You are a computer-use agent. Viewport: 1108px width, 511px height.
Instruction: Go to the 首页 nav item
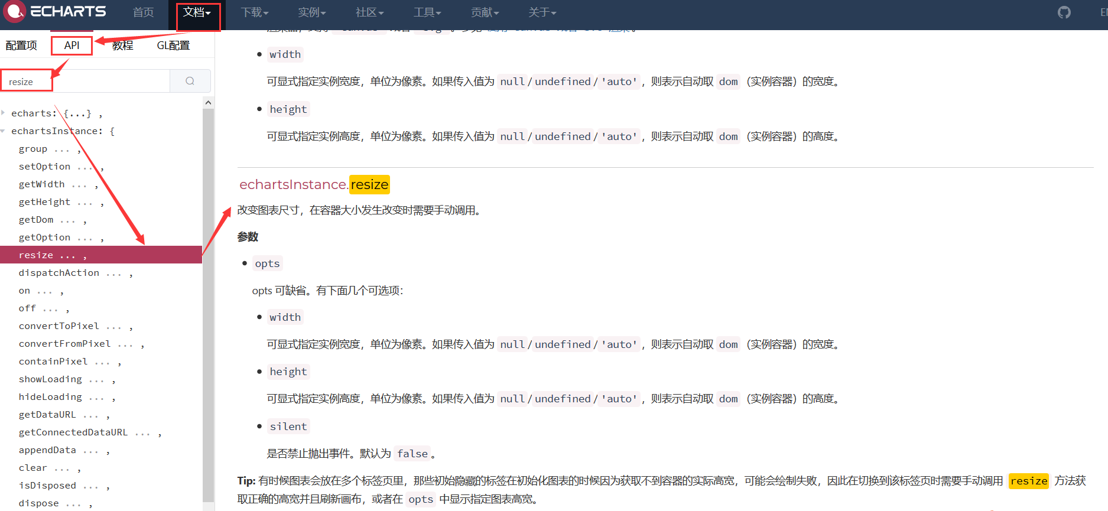(143, 12)
